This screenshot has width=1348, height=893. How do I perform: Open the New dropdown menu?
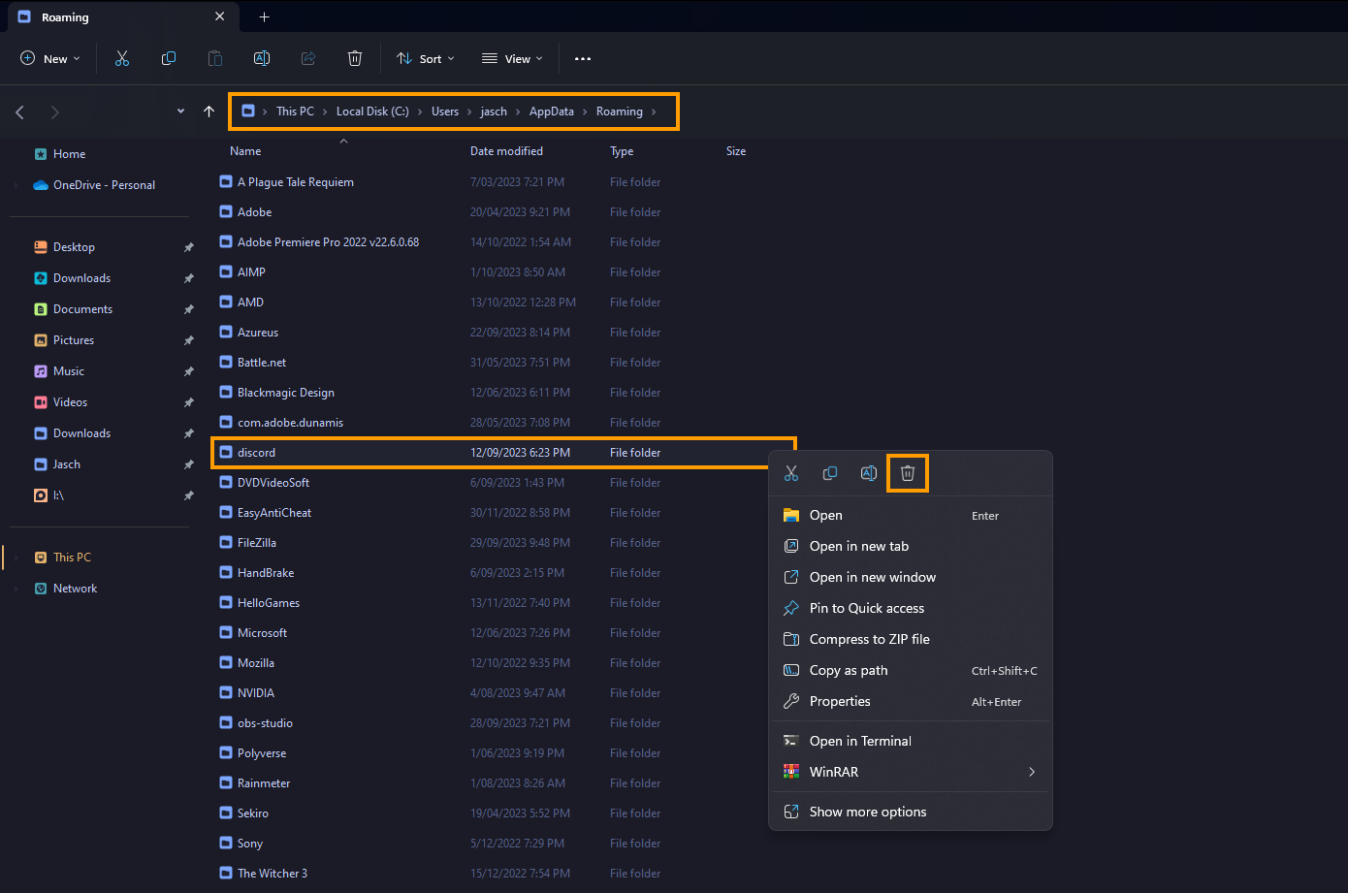[x=50, y=58]
